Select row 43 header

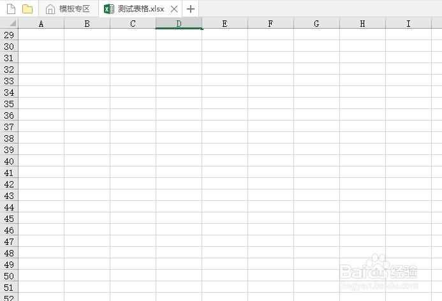pyautogui.click(x=9, y=196)
